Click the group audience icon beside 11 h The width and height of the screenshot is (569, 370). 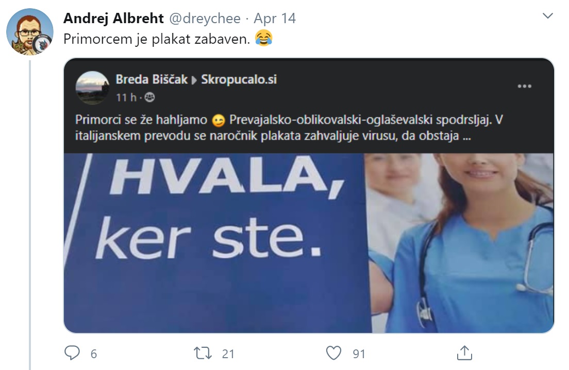pyautogui.click(x=149, y=97)
